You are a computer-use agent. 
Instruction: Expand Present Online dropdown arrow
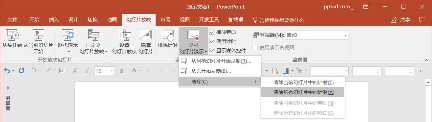pos(69,52)
